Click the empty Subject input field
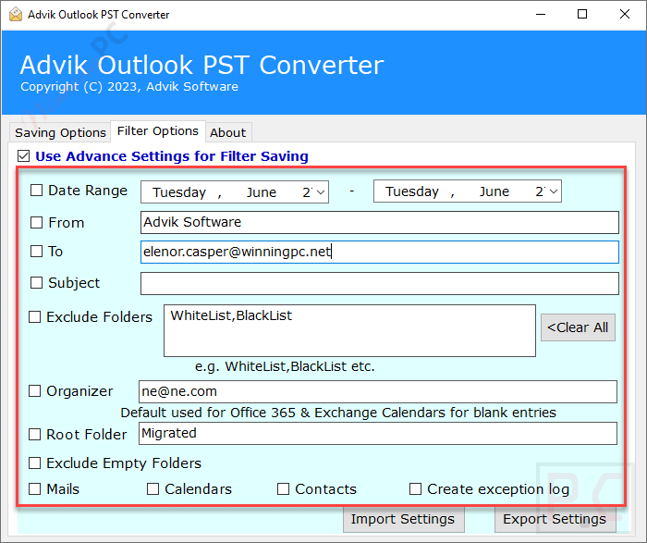The image size is (647, 543). (380, 283)
